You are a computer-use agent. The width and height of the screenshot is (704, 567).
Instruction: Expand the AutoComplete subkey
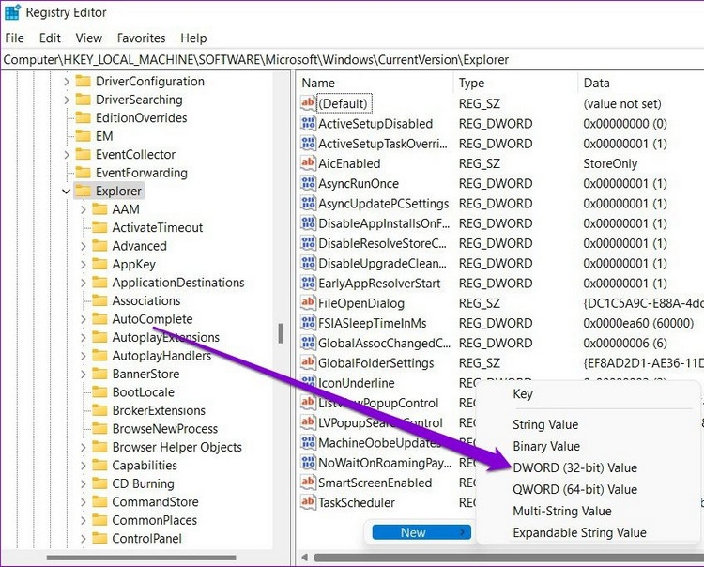tap(83, 319)
